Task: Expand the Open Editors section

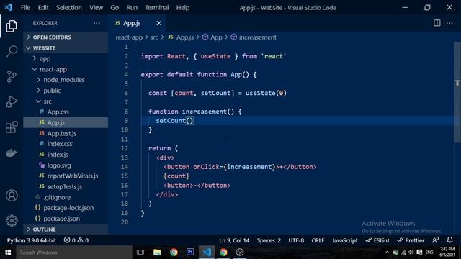Action: tap(66, 37)
